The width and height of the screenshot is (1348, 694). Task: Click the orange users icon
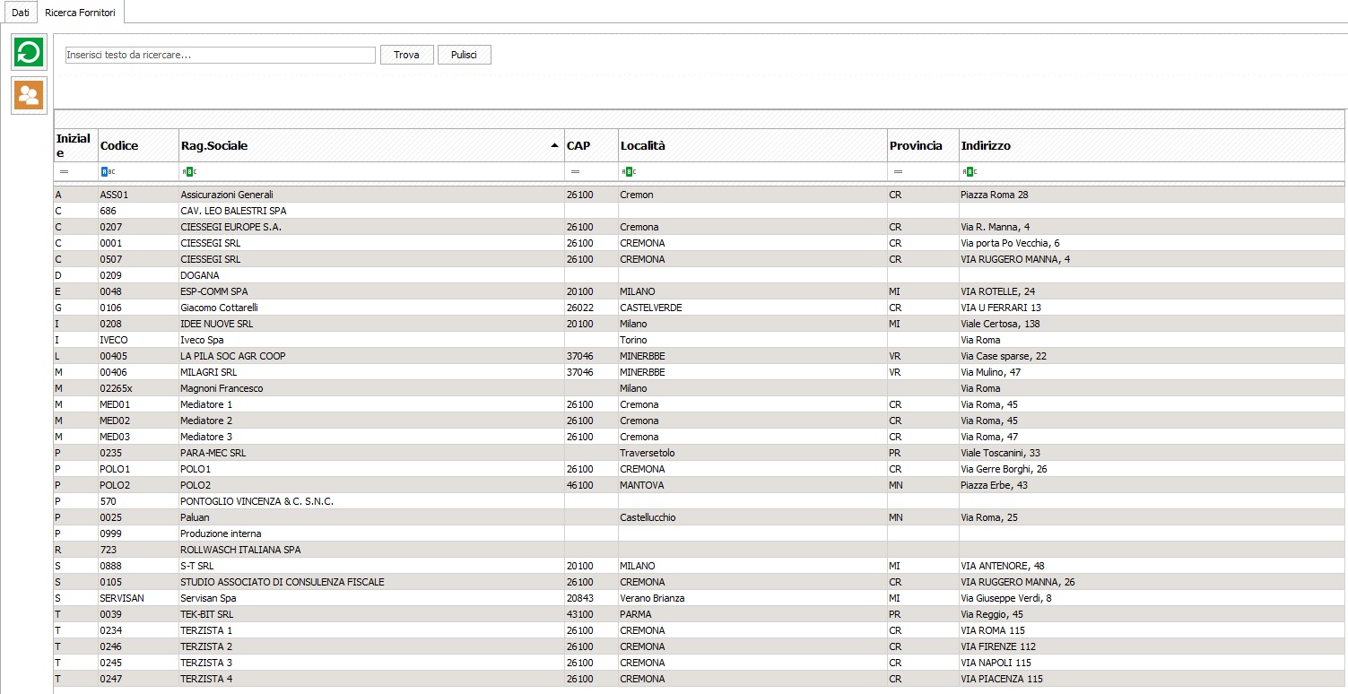pos(29,96)
